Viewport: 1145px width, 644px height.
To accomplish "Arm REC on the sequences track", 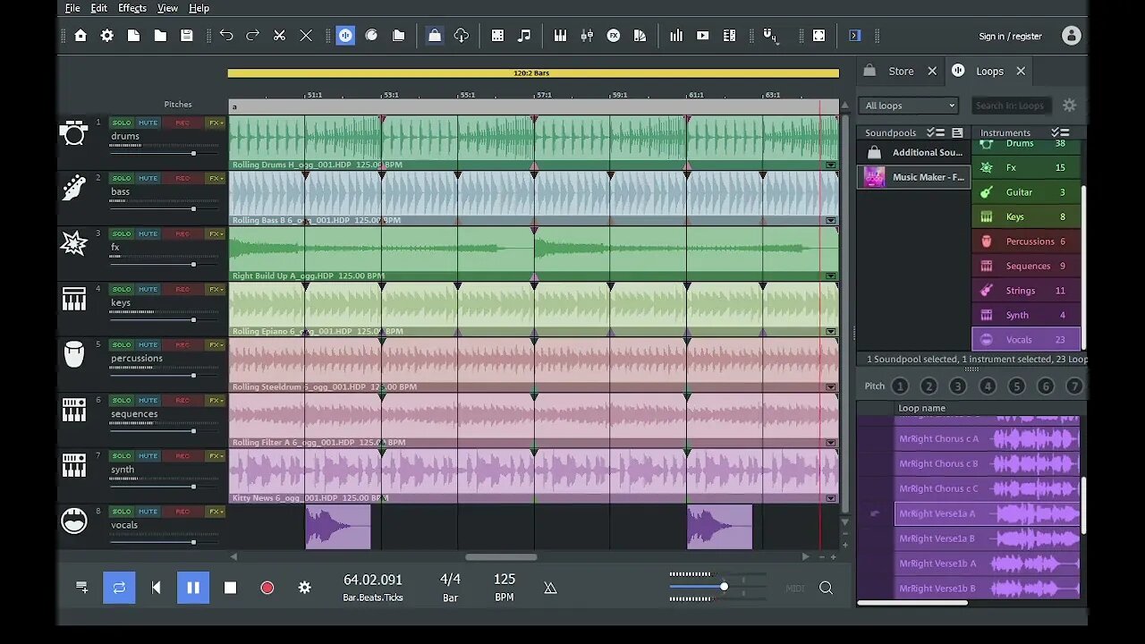I will point(182,400).
